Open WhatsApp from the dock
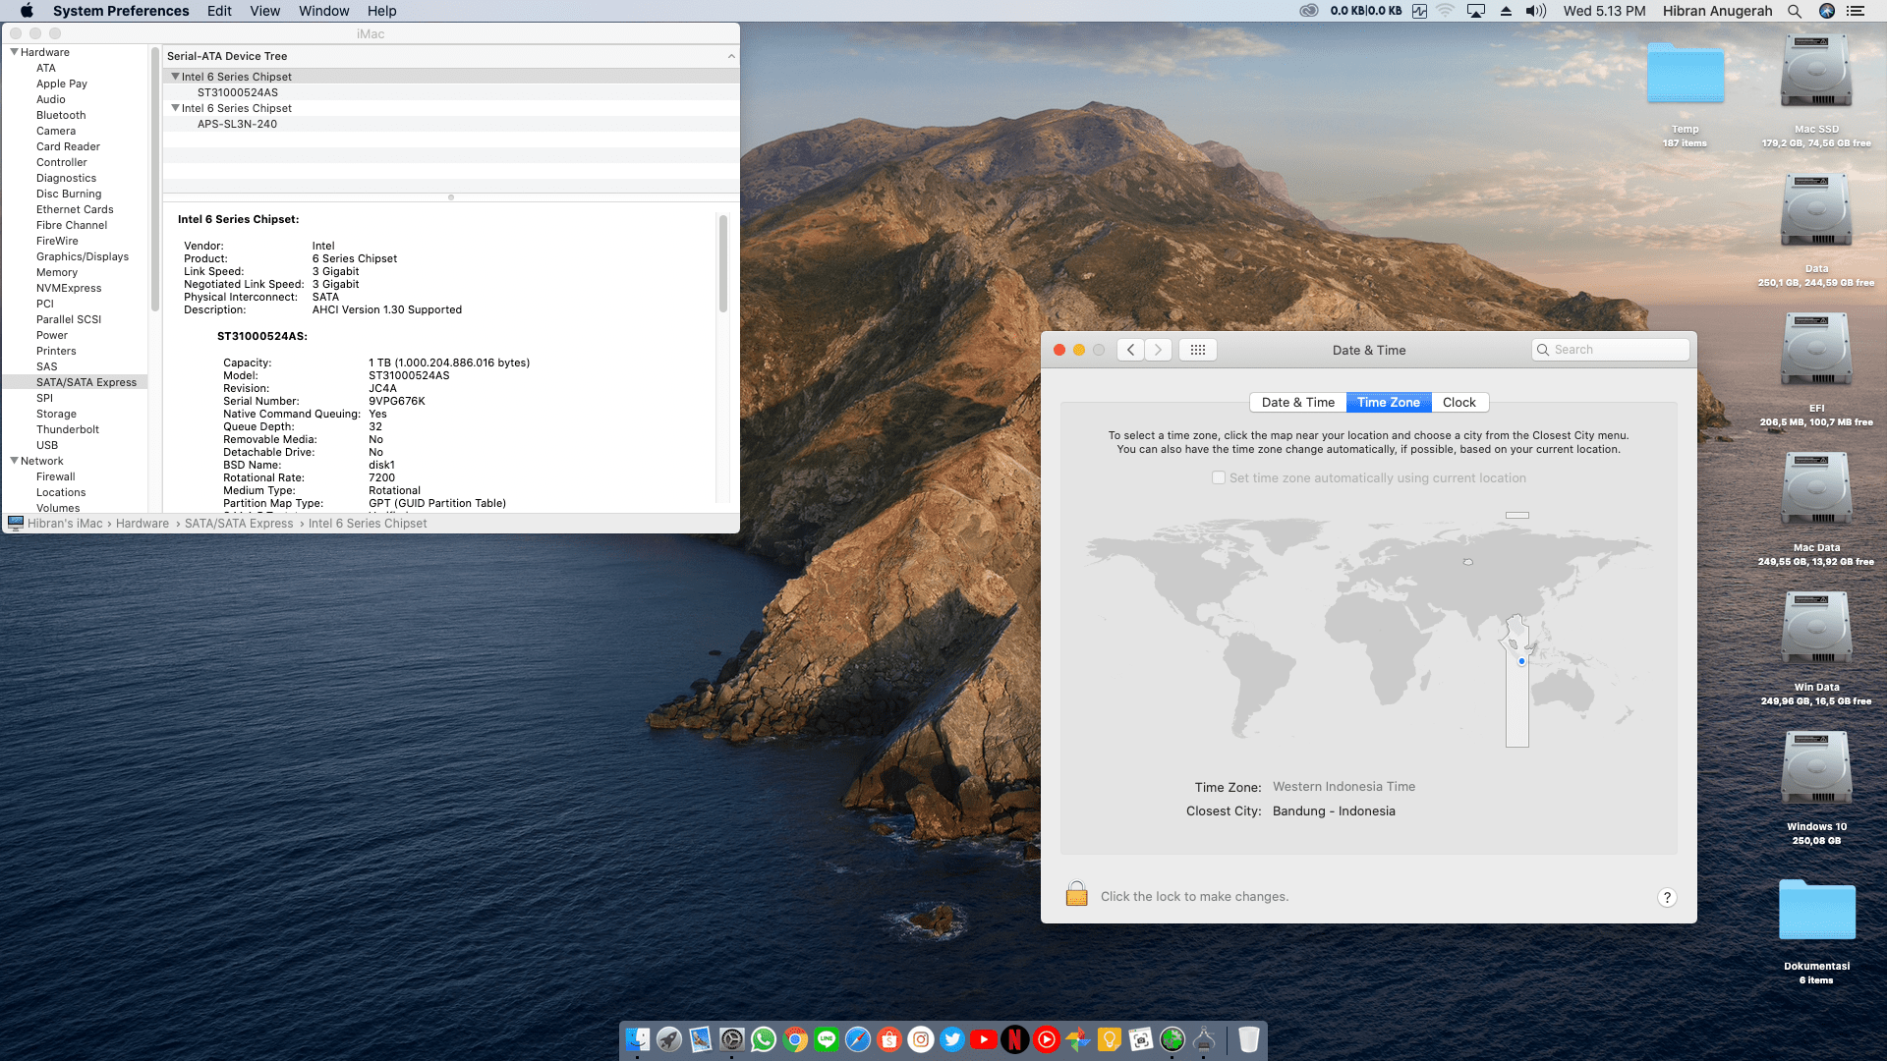 coord(764,1039)
